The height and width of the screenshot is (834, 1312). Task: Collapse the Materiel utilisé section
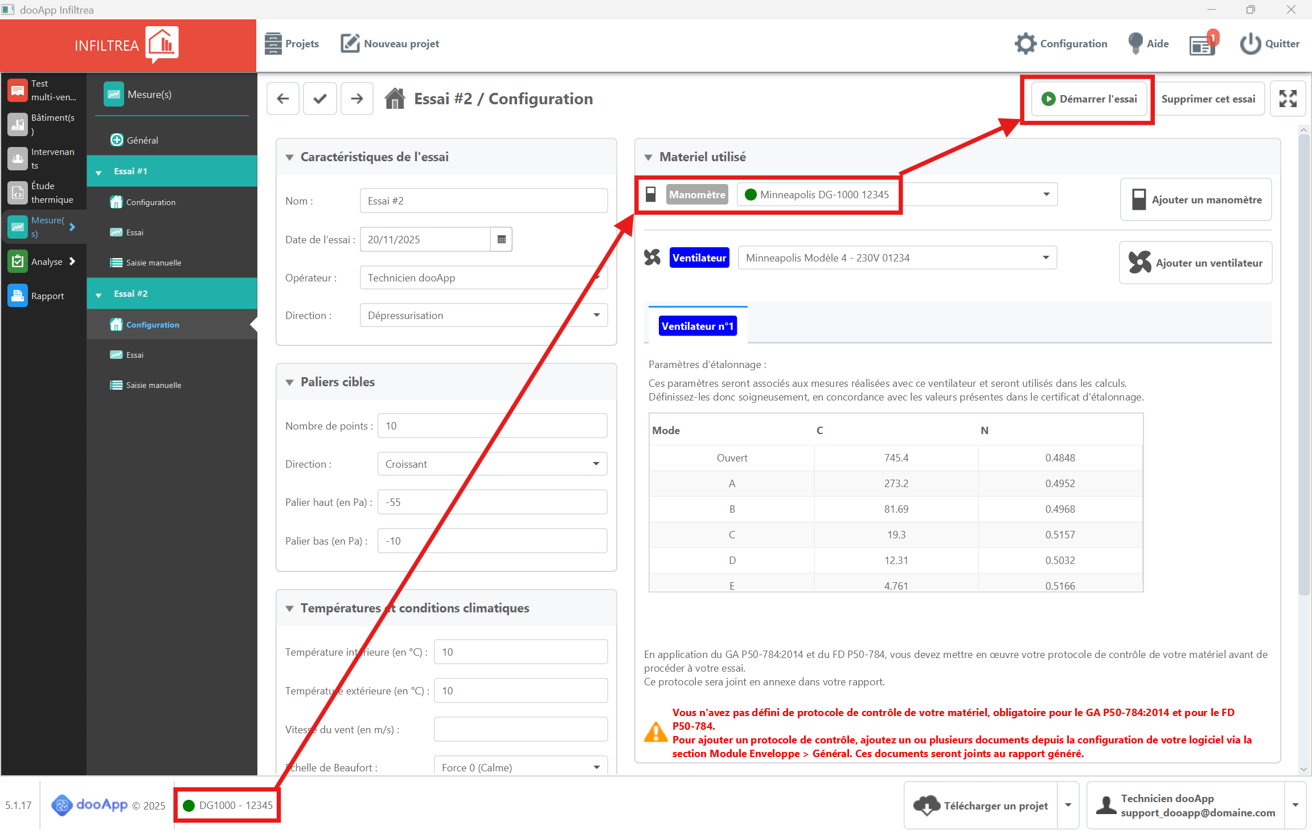pyautogui.click(x=648, y=157)
